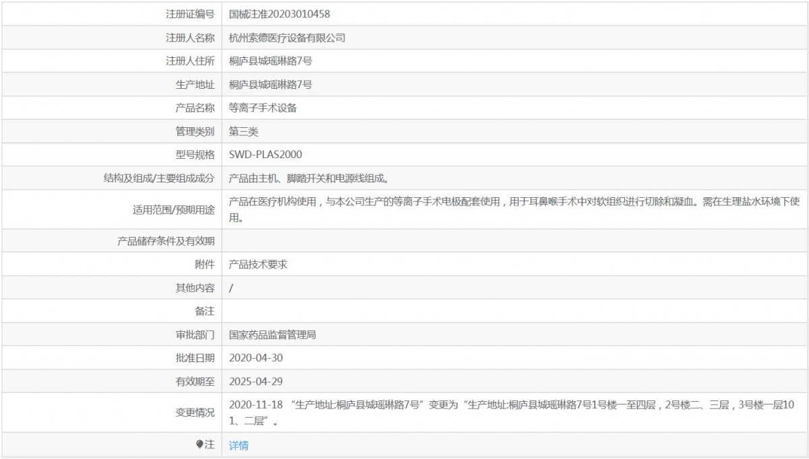Select registration number 国械注准20203010458

(280, 13)
